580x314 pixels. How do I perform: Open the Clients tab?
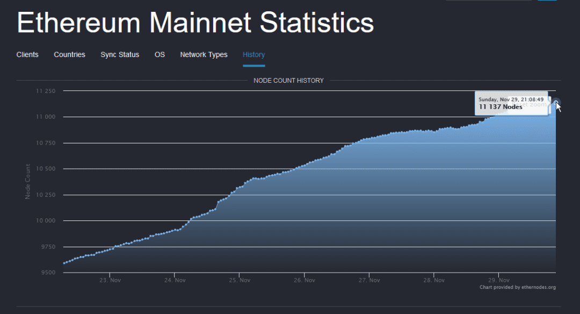coord(27,54)
